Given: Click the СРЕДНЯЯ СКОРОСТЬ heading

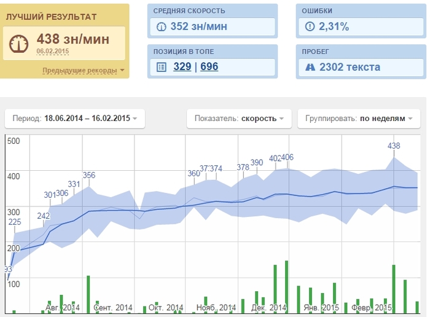Looking at the screenshot, I should [x=189, y=11].
